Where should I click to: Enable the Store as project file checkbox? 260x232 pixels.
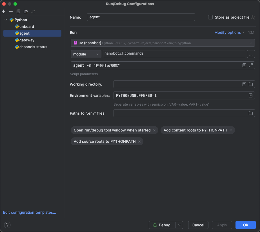point(210,17)
